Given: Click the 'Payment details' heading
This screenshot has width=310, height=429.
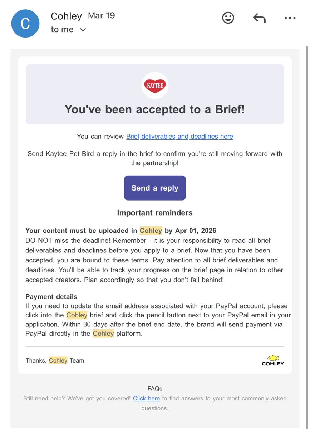Looking at the screenshot, I should coord(51,297).
